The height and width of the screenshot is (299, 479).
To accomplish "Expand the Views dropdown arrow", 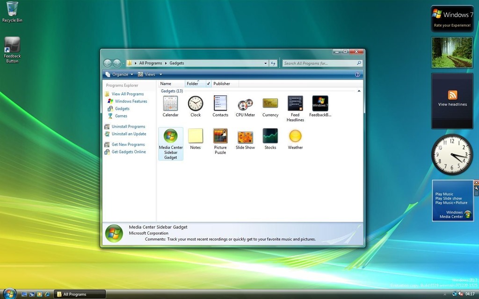I will 161,74.
